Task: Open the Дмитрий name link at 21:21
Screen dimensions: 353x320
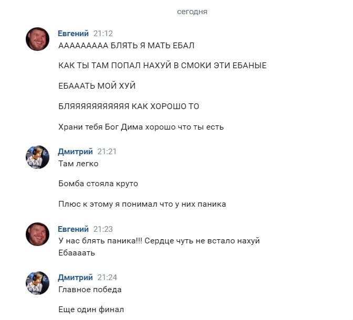Action: (75, 152)
